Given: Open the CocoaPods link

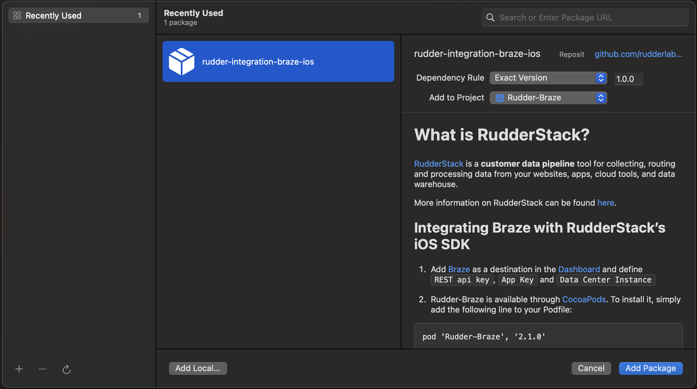Looking at the screenshot, I should [584, 299].
